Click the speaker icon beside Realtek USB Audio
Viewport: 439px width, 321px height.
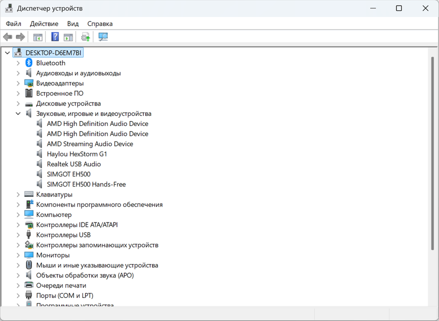coord(40,164)
